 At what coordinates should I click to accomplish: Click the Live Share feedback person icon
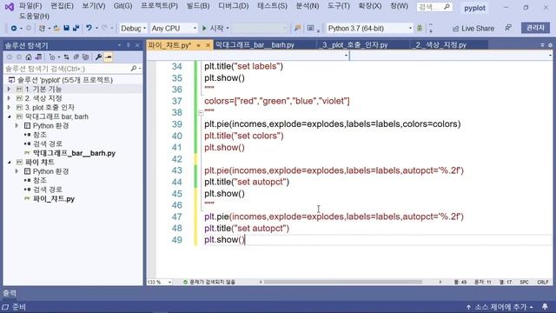pos(508,28)
